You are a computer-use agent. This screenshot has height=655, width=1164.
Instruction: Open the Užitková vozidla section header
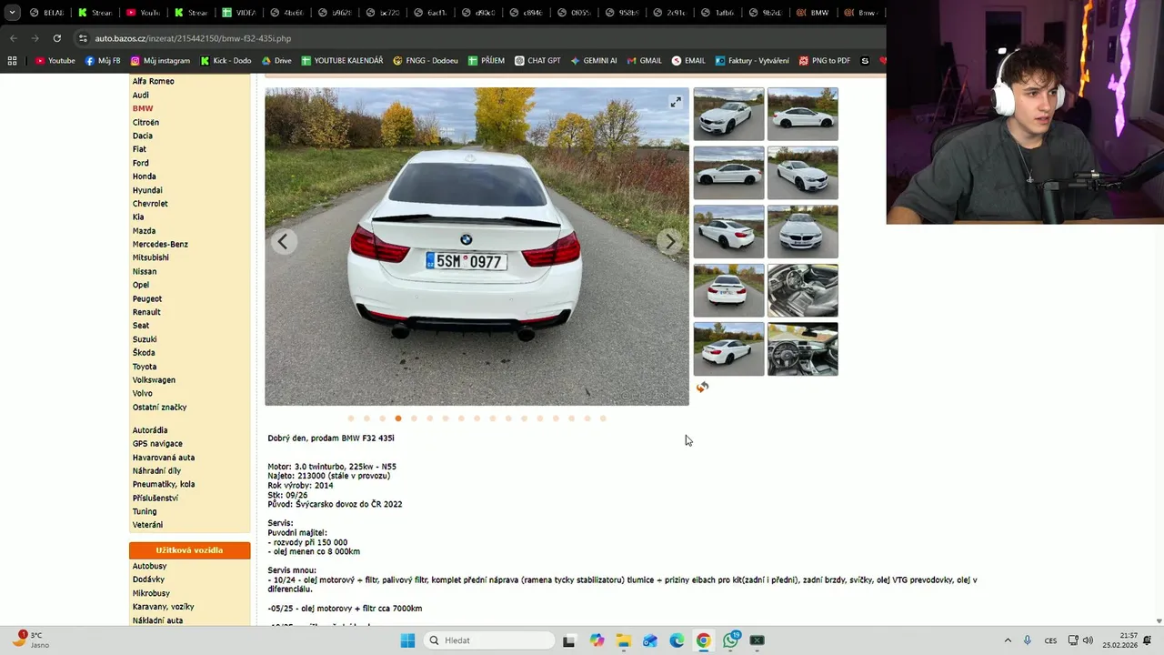189,550
